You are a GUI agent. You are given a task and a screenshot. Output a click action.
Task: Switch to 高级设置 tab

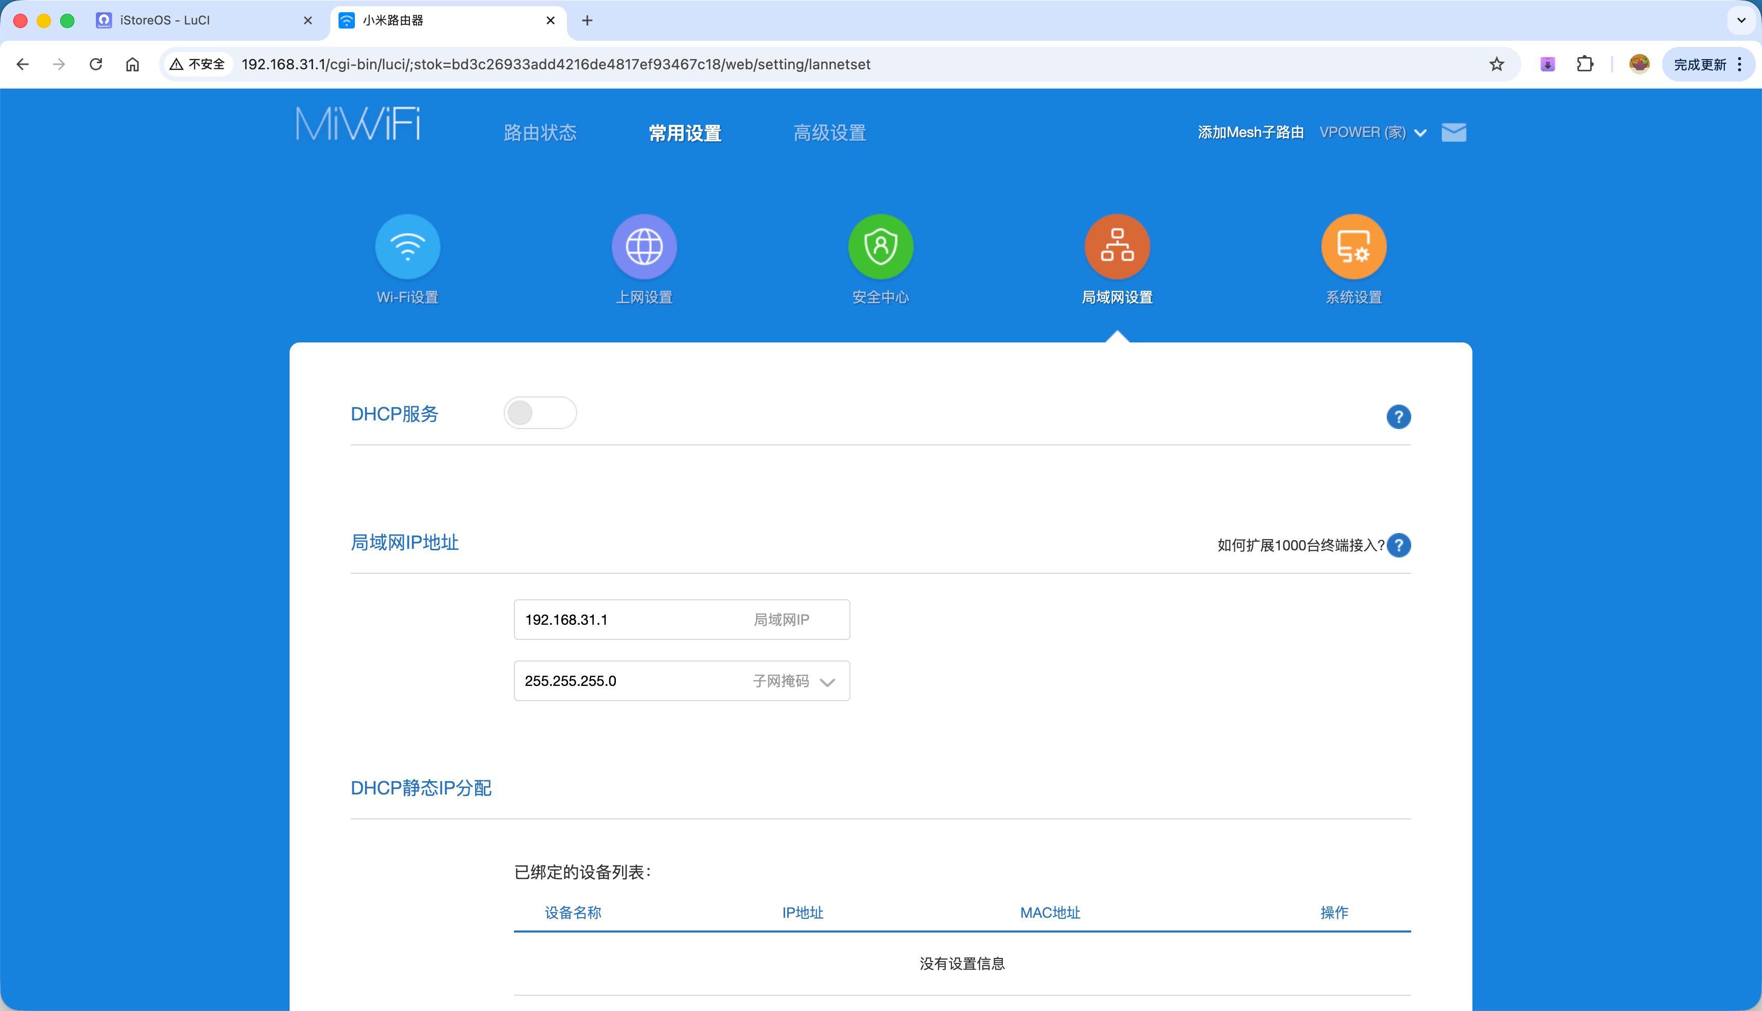830,132
